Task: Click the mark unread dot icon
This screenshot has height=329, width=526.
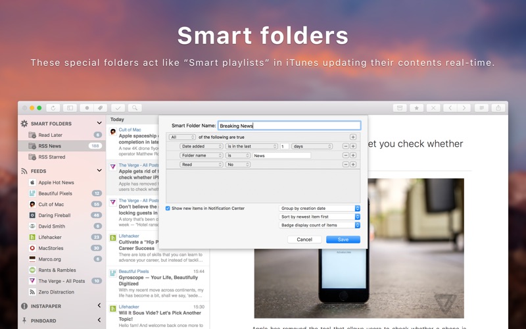Action: [87, 108]
